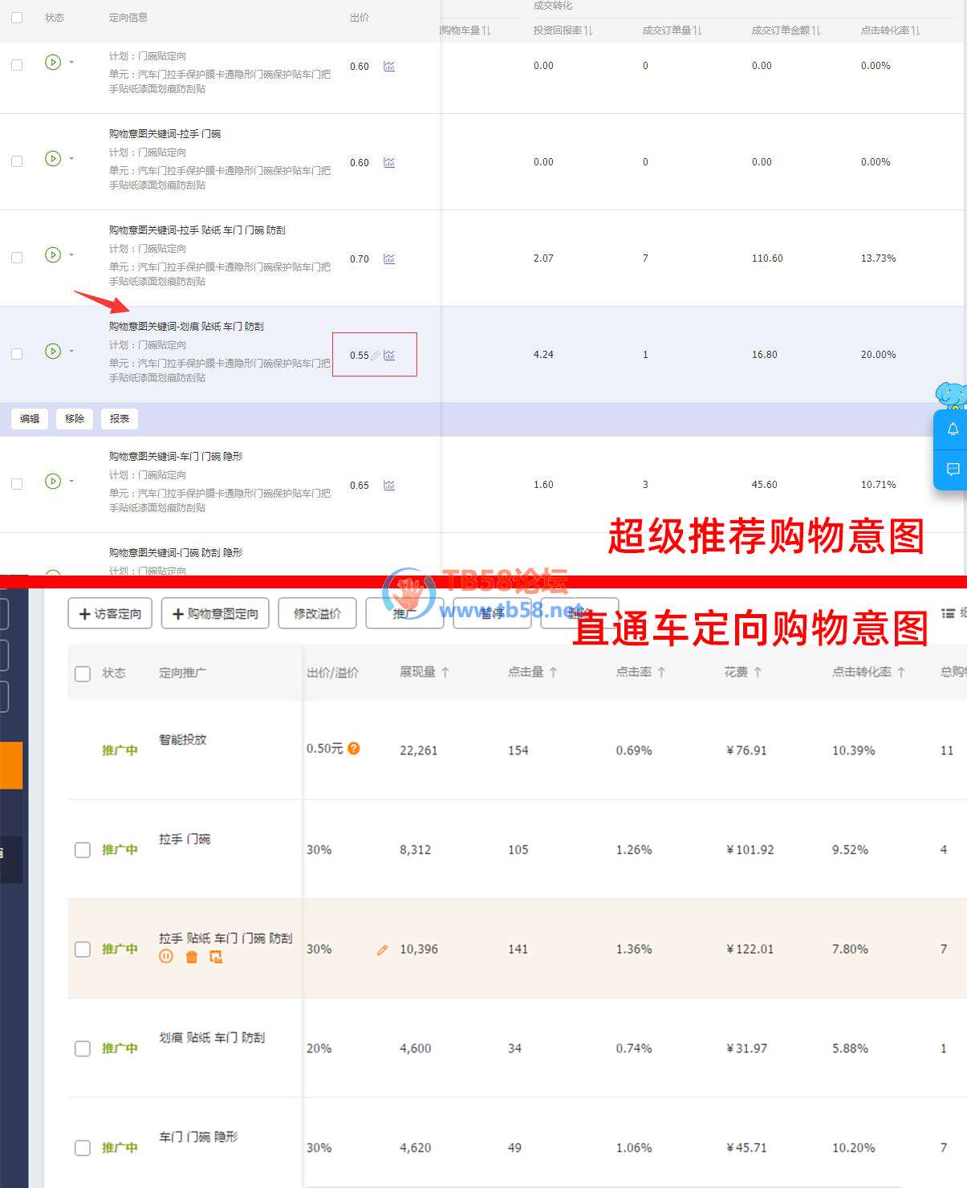Image resolution: width=967 pixels, height=1188 pixels.
Task: Tick checkbox for 划痕 贴纸 车门 防刮 keyword row
Action: point(17,354)
